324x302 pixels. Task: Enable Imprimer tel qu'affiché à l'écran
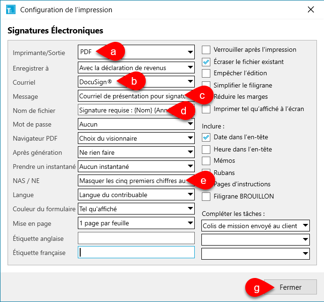tap(206, 109)
